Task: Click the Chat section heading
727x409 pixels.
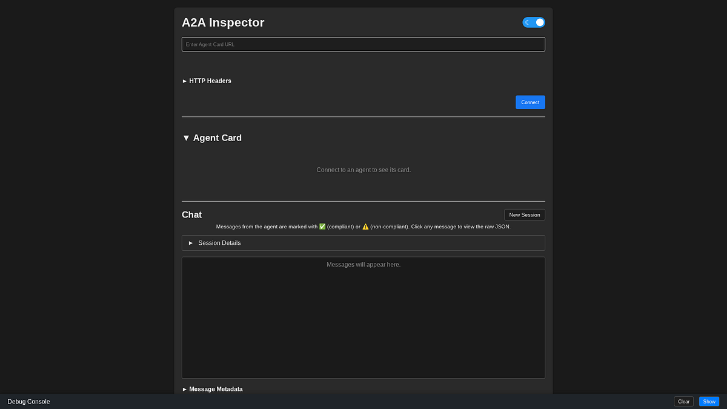Action: (191, 214)
